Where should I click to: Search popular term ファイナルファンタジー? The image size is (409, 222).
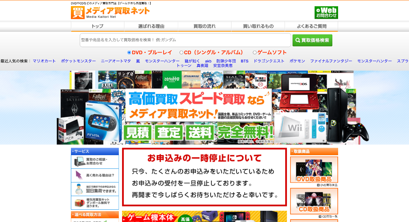(331, 61)
